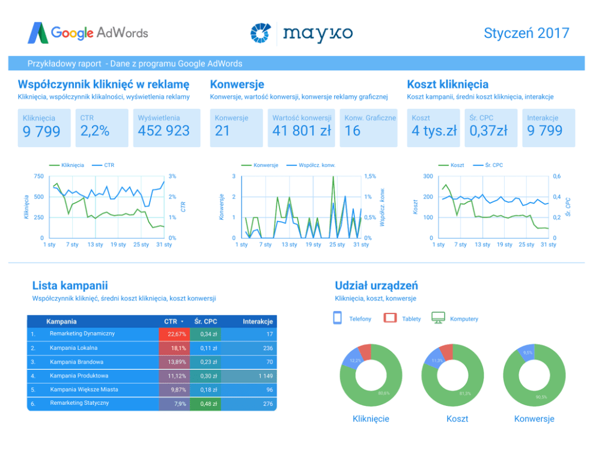Open the Styczeń 2017 date selector

pos(526,32)
